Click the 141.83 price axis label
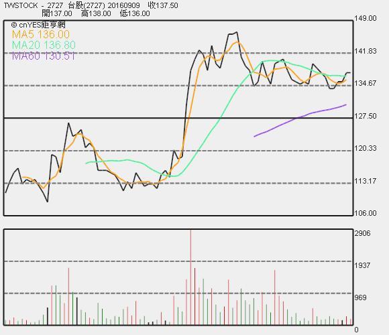The image size is (389, 335). tap(366, 51)
